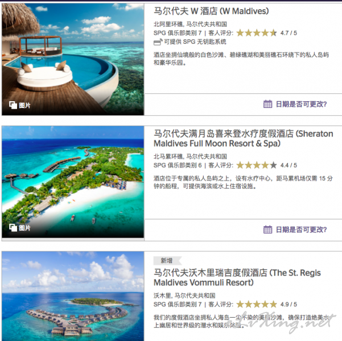Click the calendar icon in the Sheraton card
Screen dimensions: 342x341
(267, 230)
